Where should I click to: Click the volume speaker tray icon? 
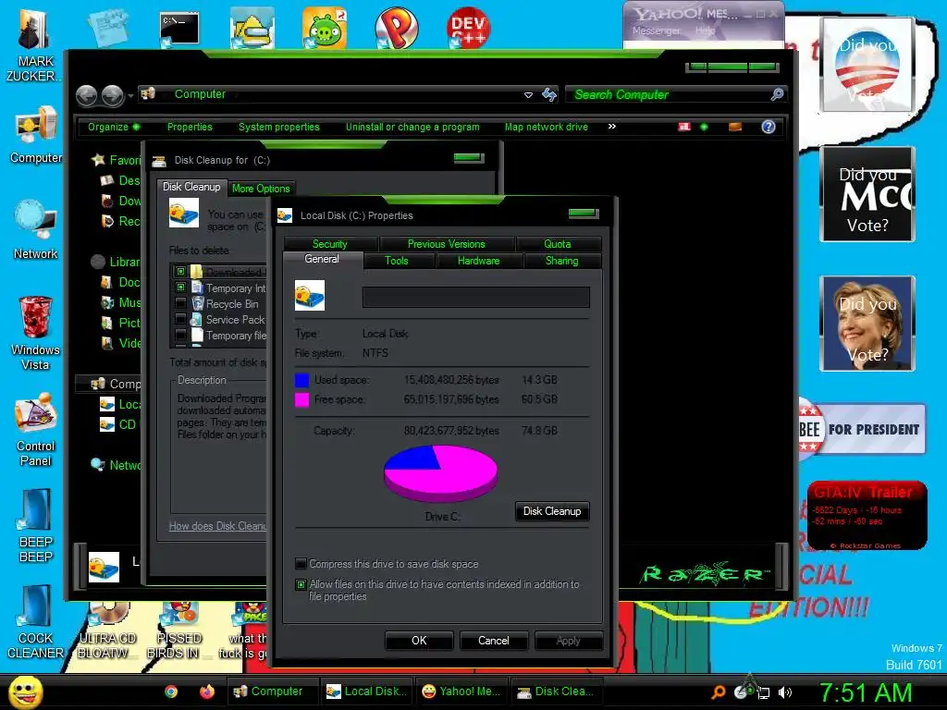(785, 692)
